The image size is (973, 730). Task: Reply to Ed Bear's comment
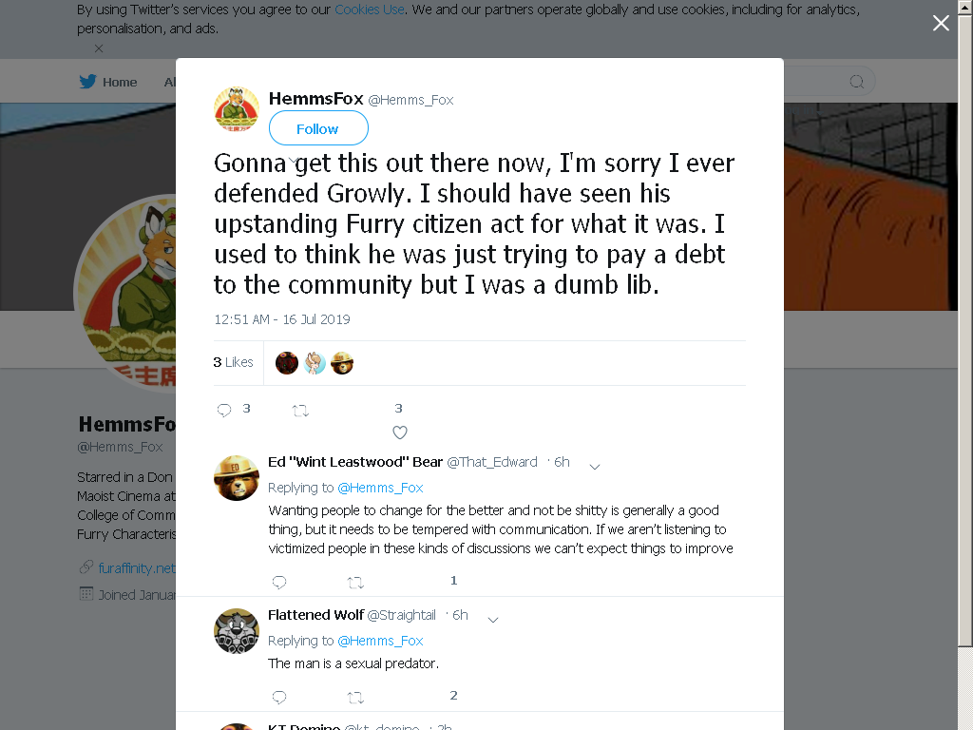click(x=279, y=582)
